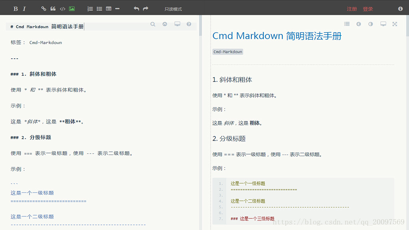Click preview heading 1. 斜体和粗体
Screen dimensions: 409x230
click(232, 80)
